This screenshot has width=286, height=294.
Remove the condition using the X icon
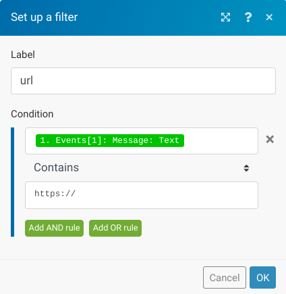pos(270,140)
